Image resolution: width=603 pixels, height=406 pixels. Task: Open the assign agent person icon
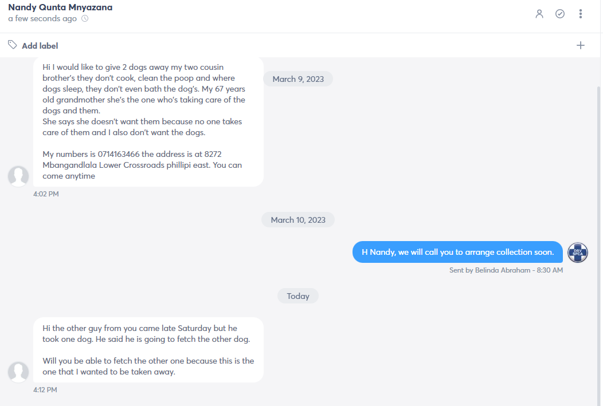tap(539, 14)
